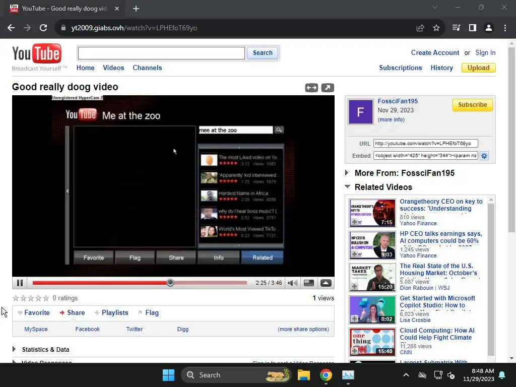Click the browser reload icon

[43, 28]
